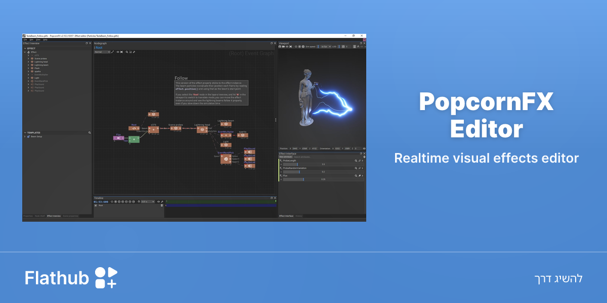This screenshot has width=607, height=303.
Task: Select the Lightning head graph node
Action: coord(202,130)
